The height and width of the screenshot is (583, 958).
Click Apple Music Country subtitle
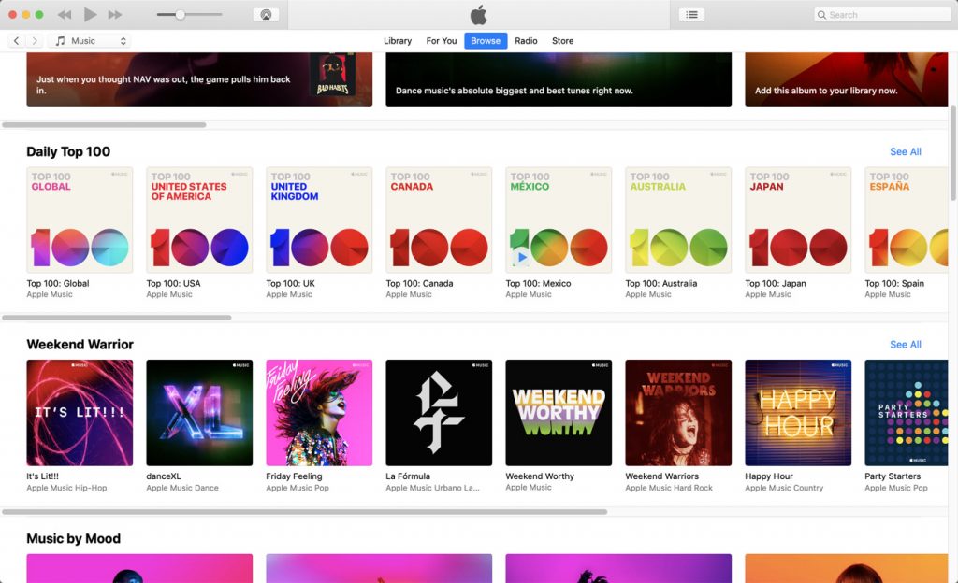pos(784,488)
